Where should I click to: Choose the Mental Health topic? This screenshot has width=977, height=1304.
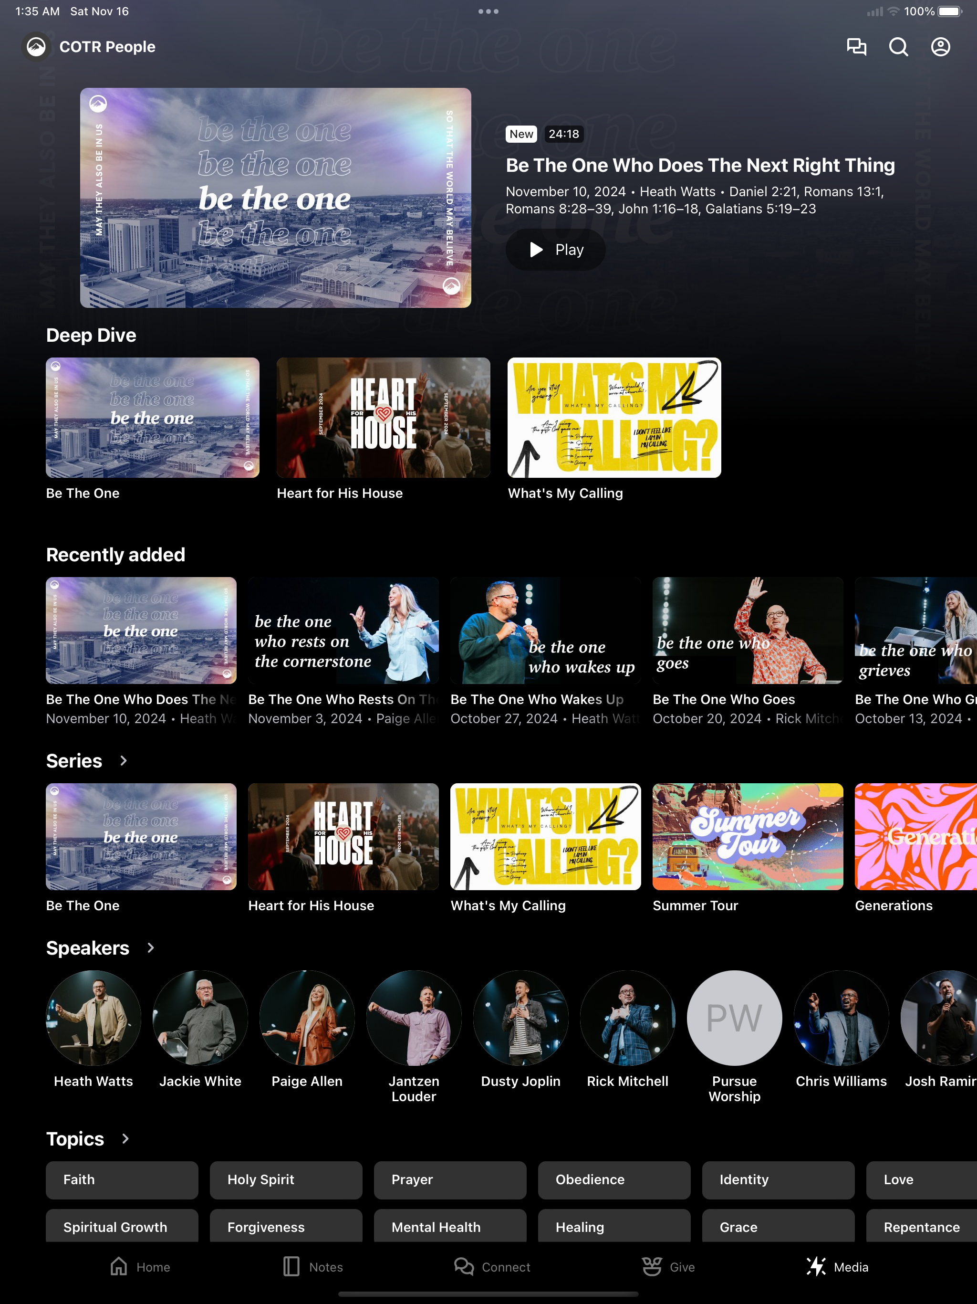click(450, 1226)
